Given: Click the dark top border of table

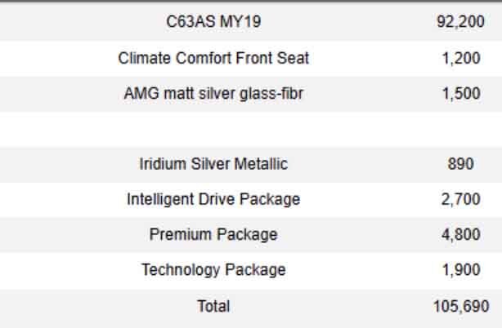Looking at the screenshot, I should click(x=251, y=2).
